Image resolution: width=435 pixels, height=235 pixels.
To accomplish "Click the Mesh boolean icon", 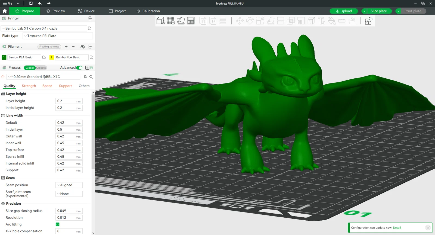I will pyautogui.click(x=291, y=21).
